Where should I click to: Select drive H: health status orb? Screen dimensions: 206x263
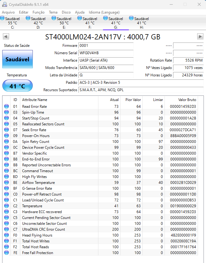(131, 18)
